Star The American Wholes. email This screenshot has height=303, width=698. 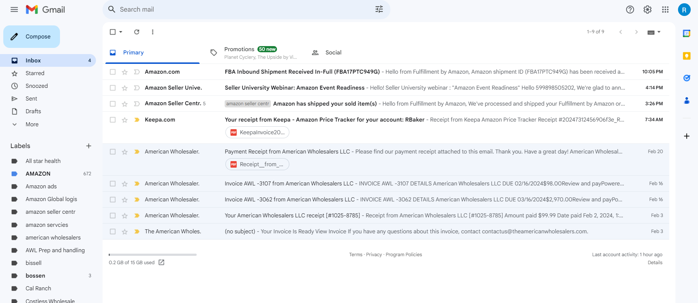click(x=125, y=232)
